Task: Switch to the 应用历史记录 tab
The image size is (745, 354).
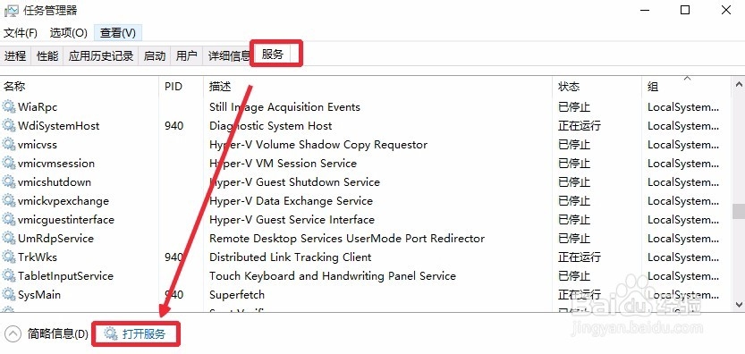Action: coord(101,56)
